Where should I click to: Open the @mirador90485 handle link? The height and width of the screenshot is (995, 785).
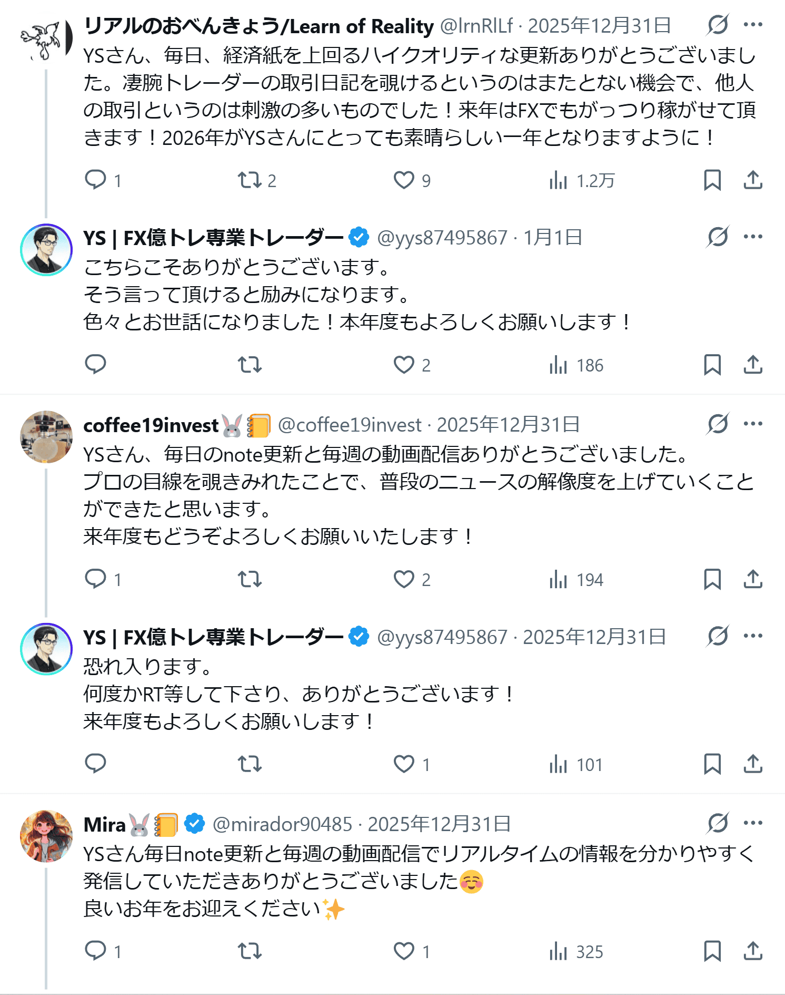pyautogui.click(x=282, y=824)
